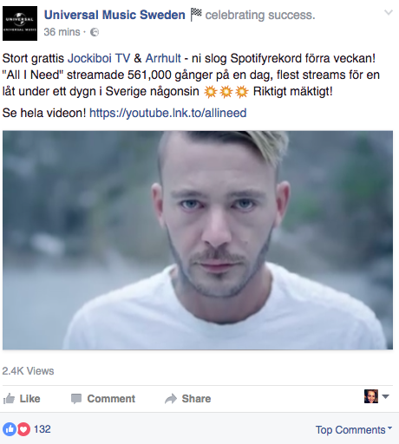Screen dimensions: 399x444
Task: View the 132 reactions list
Action: click(43, 429)
